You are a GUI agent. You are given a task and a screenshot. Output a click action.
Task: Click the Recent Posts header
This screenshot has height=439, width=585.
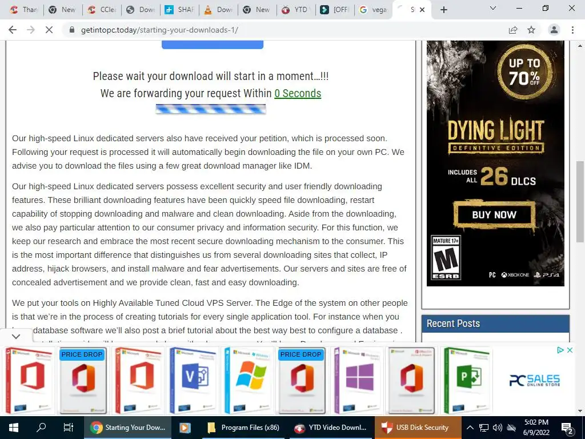pos(495,324)
